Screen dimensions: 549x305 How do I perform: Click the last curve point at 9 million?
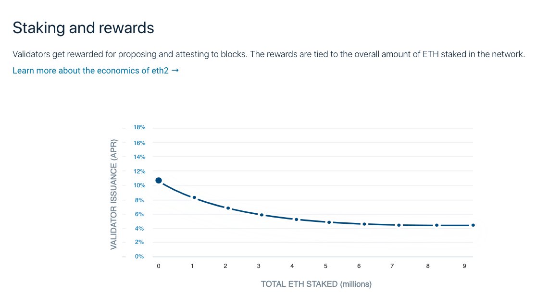click(x=473, y=225)
